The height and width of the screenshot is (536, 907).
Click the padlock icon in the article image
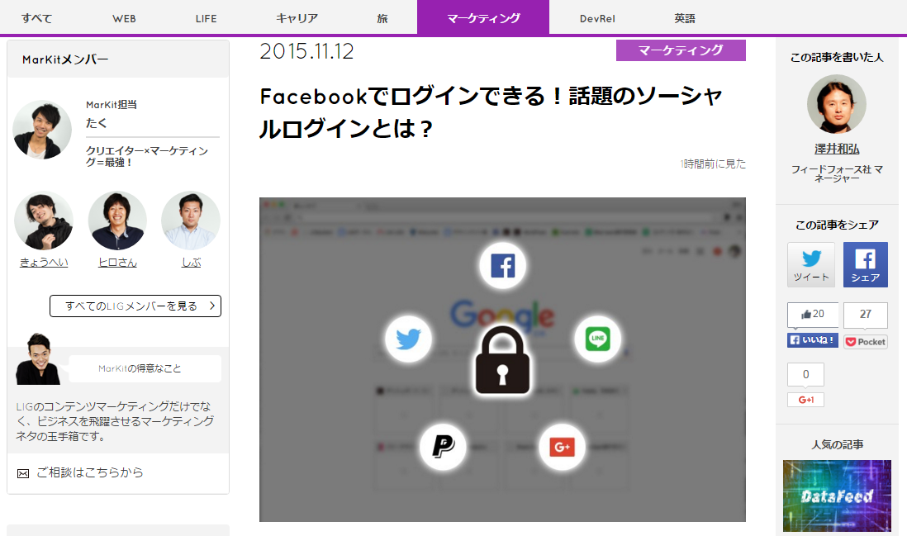(502, 360)
